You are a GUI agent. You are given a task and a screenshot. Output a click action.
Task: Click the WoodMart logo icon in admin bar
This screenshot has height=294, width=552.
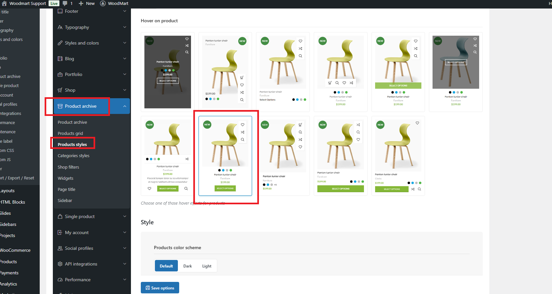tap(103, 3)
